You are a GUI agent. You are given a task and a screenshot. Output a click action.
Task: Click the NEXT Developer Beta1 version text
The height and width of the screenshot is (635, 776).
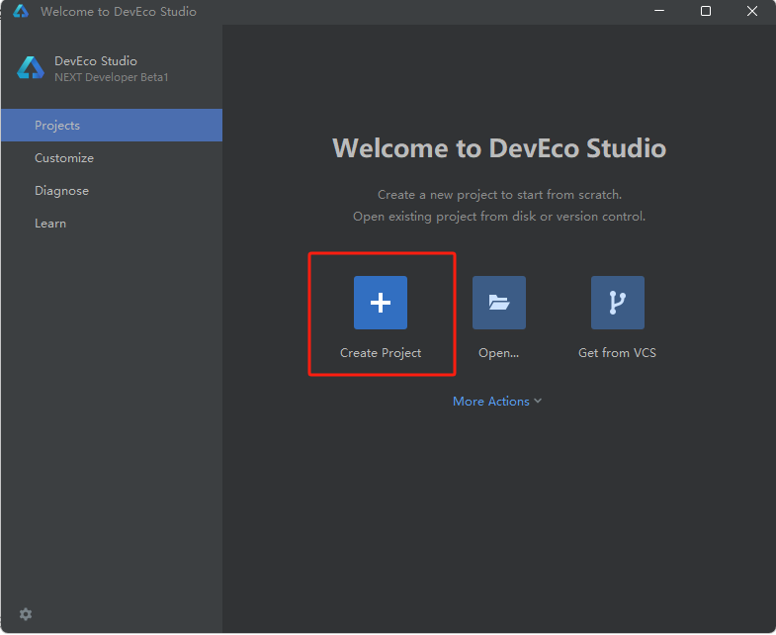coord(112,77)
